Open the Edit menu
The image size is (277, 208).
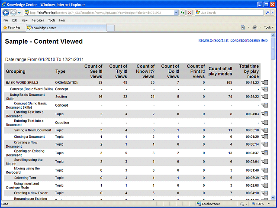pos(14,20)
